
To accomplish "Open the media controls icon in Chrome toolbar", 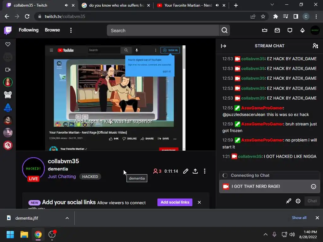I will 285,16.
